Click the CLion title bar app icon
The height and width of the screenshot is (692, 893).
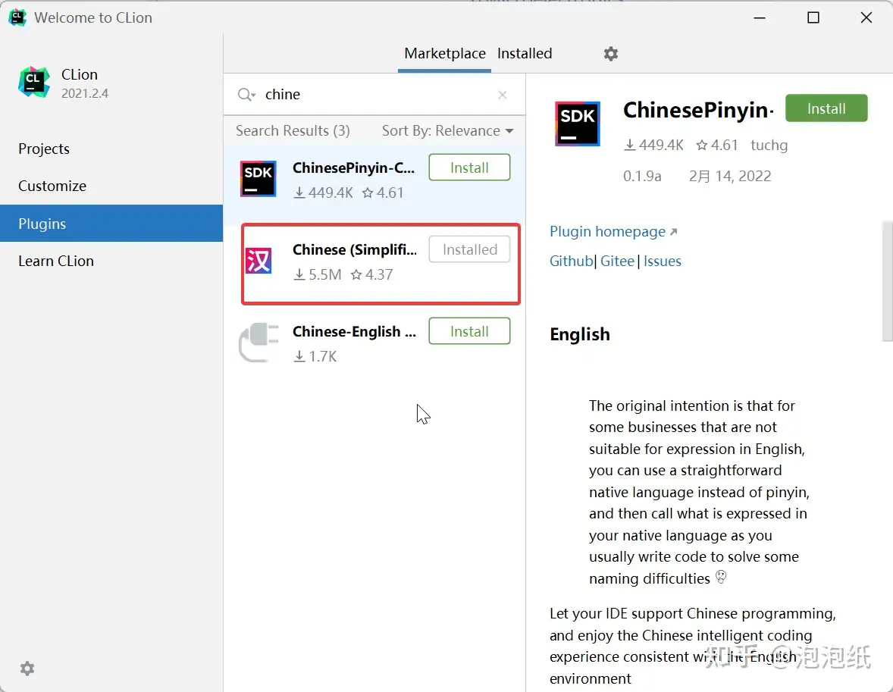coord(17,17)
